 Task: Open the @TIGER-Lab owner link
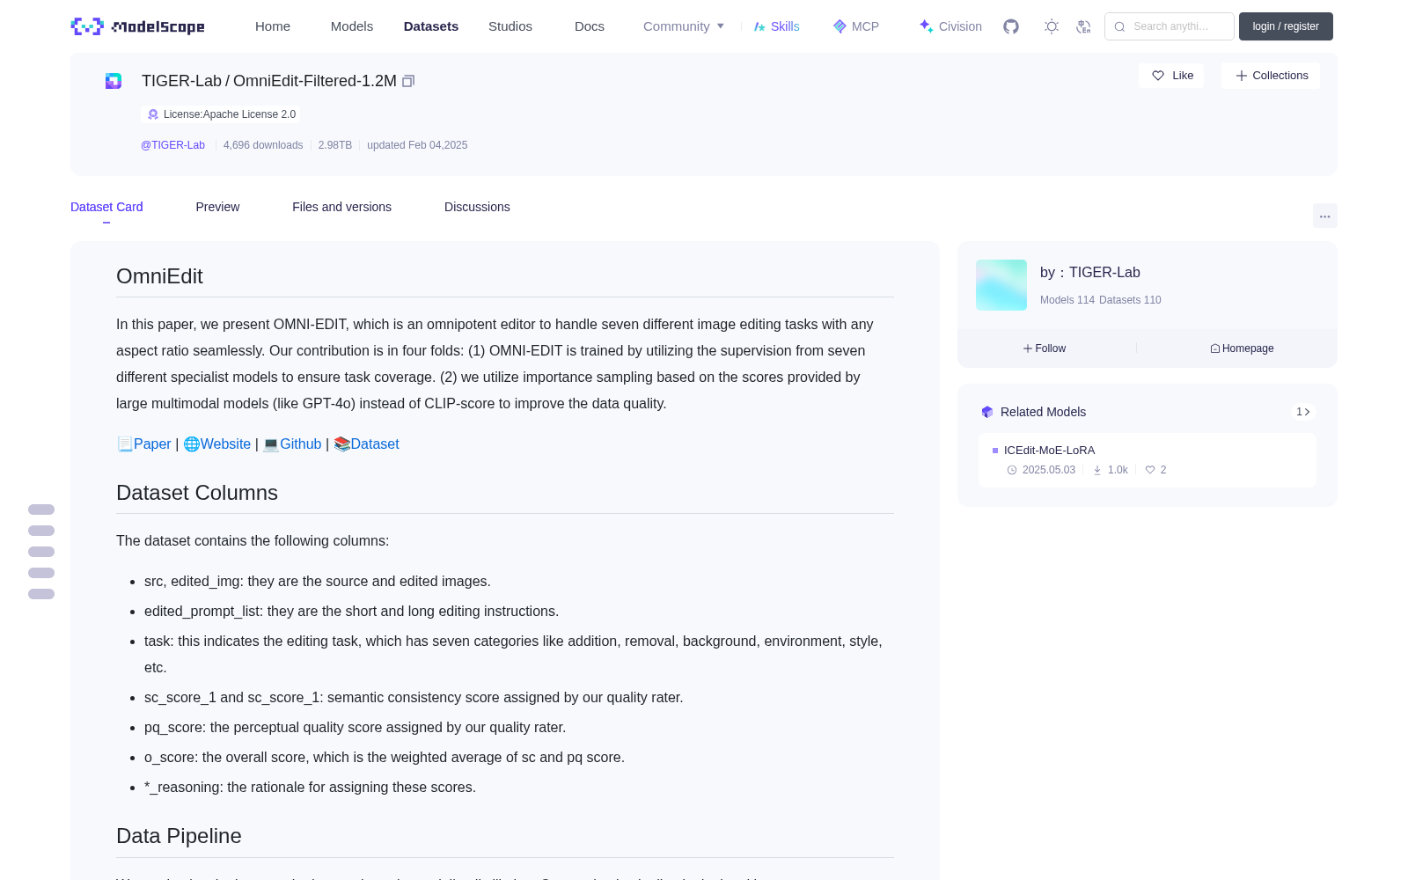pos(172,145)
